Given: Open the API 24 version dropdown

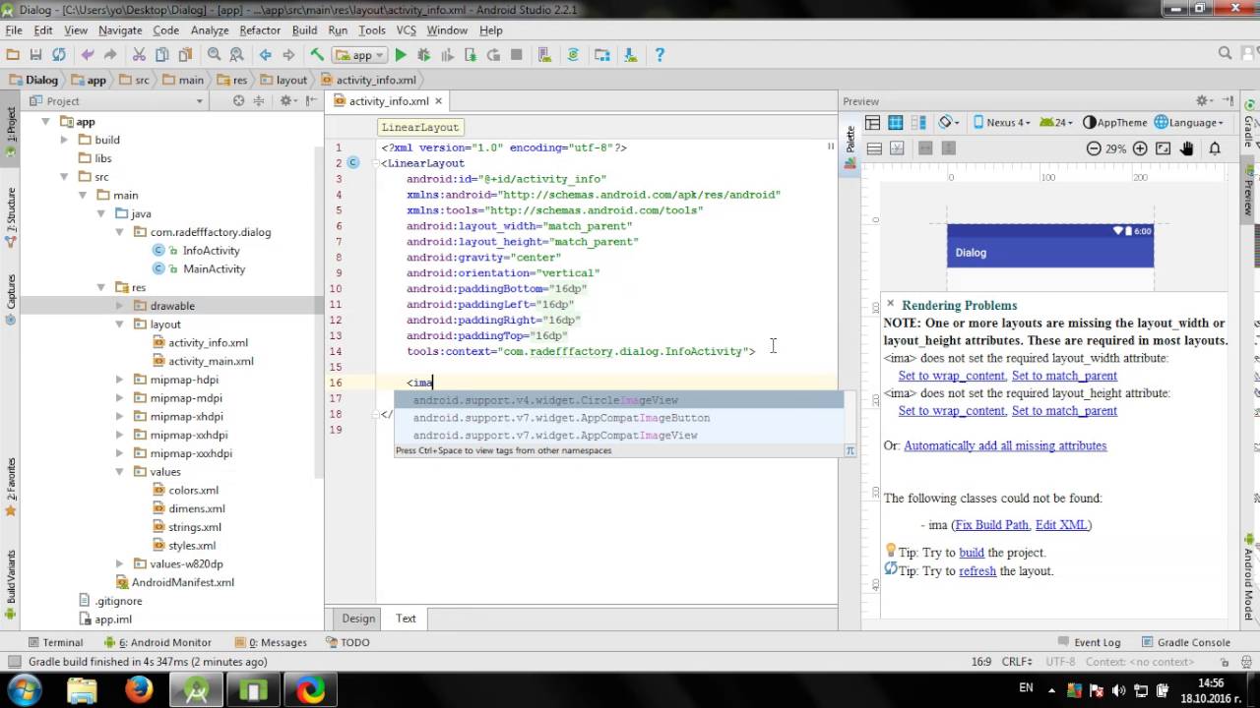Looking at the screenshot, I should 1055,123.
